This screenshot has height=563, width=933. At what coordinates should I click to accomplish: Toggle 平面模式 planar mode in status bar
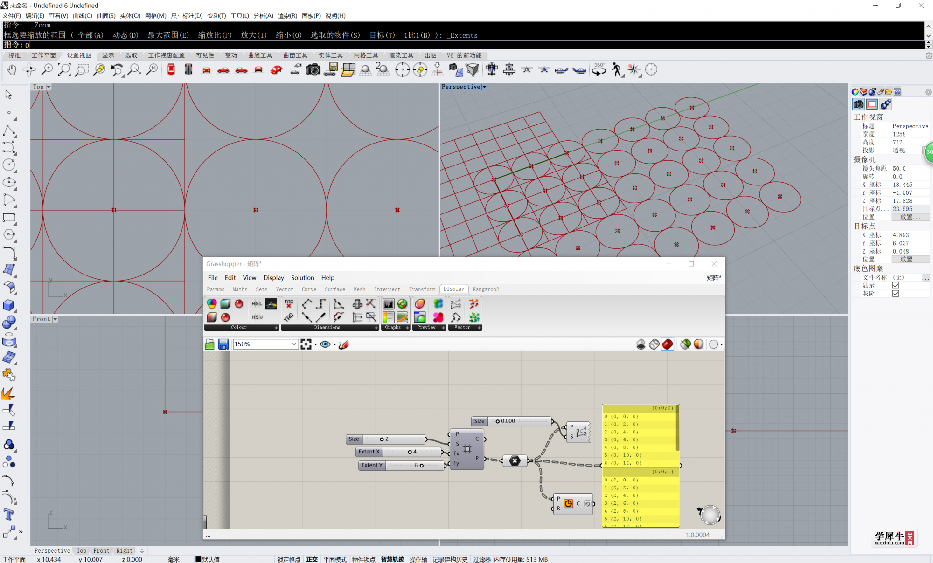tap(335, 559)
